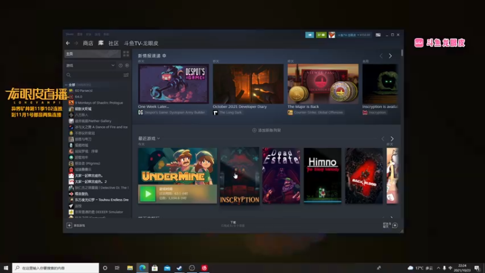This screenshot has height=273, width=485.
Task: Open the green notifications inbox button
Action: click(x=321, y=35)
